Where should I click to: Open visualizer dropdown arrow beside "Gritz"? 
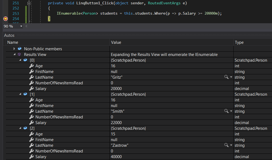coord(231,77)
